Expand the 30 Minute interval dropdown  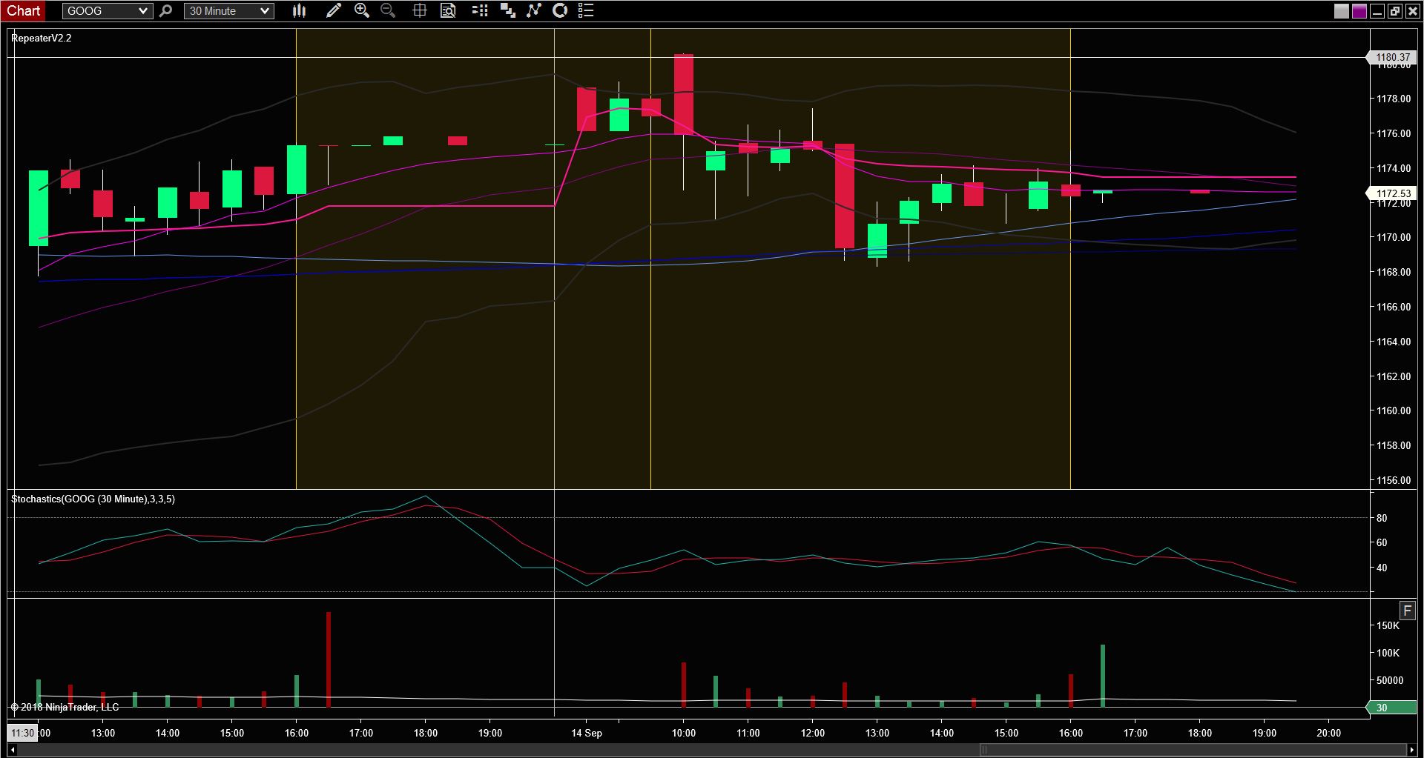pyautogui.click(x=228, y=11)
